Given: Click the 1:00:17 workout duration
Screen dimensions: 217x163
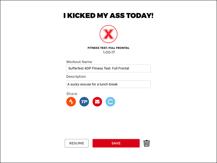Looking at the screenshot, I should (x=109, y=52).
